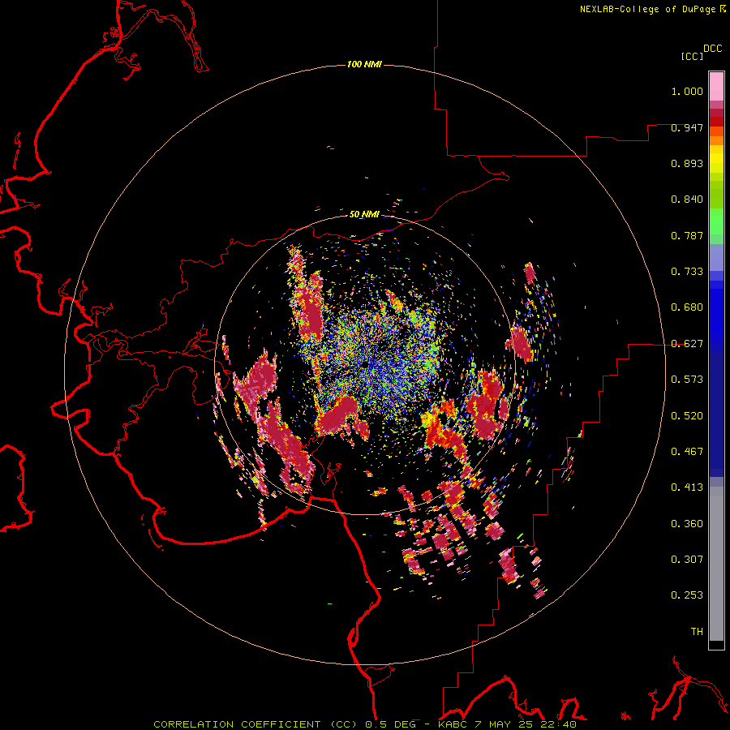Click the DCC label above the color scale
The image size is (730, 730).
(713, 49)
